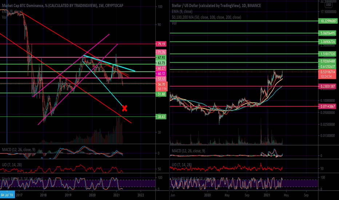Select the Stellar / US Dollar chart title

(216, 5)
